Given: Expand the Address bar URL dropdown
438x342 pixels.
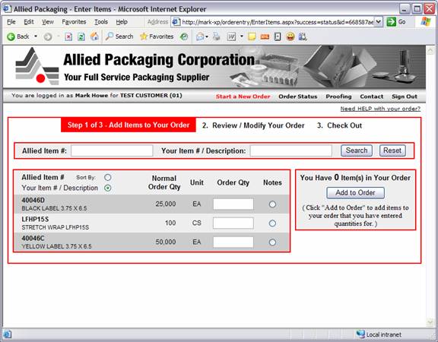Looking at the screenshot, I should 378,22.
